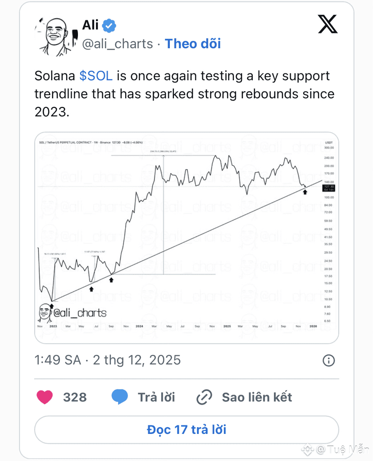The image size is (373, 461).
Task: Click the Binance watermark logo
Action: 308,450
